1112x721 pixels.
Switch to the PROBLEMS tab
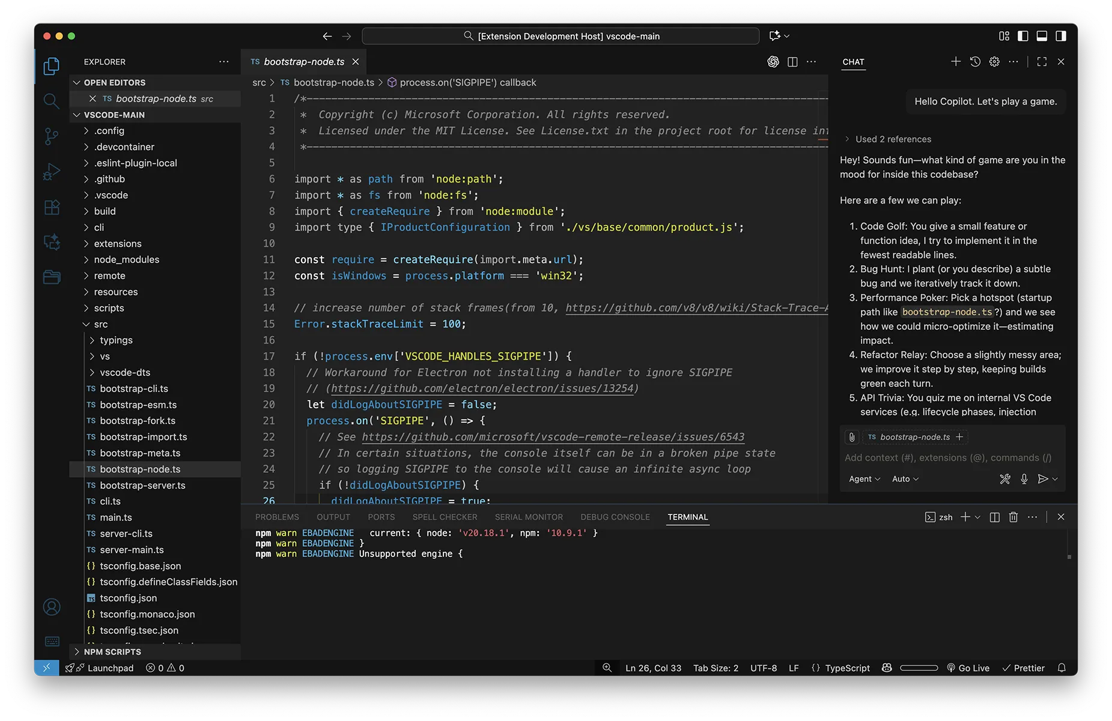point(277,517)
